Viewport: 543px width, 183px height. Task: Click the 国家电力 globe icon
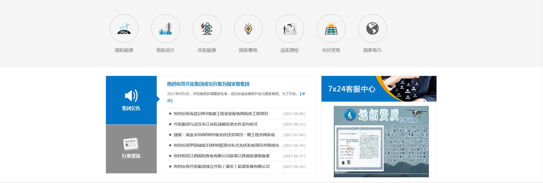372,29
